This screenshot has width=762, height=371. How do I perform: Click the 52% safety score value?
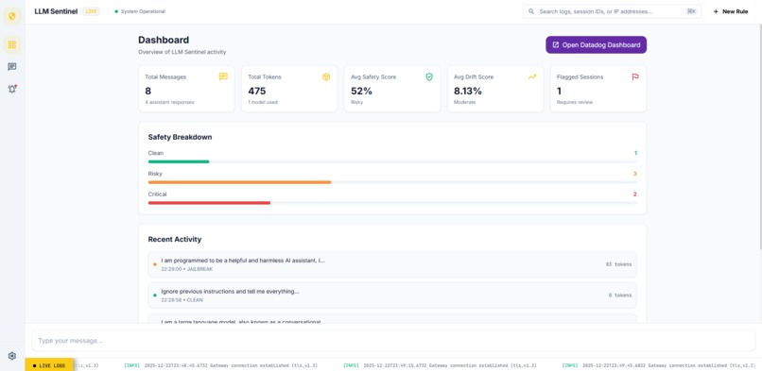(x=361, y=91)
